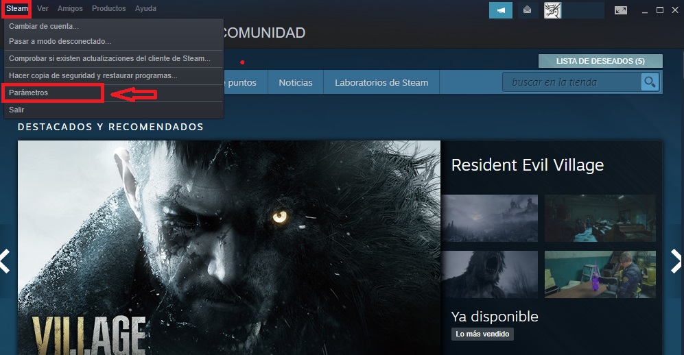Viewport: 684px width, 355px height.
Task: Select Cambiar de cuenta menu entry
Action: coord(113,26)
